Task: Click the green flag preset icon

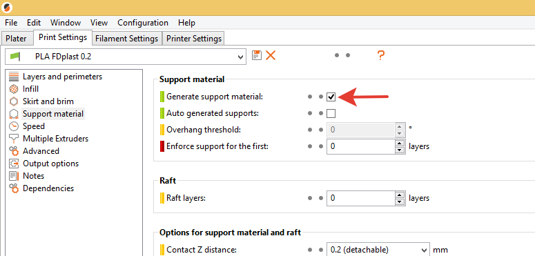Action: pos(16,57)
